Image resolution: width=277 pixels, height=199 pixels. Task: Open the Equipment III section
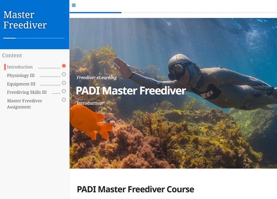[x=21, y=84]
